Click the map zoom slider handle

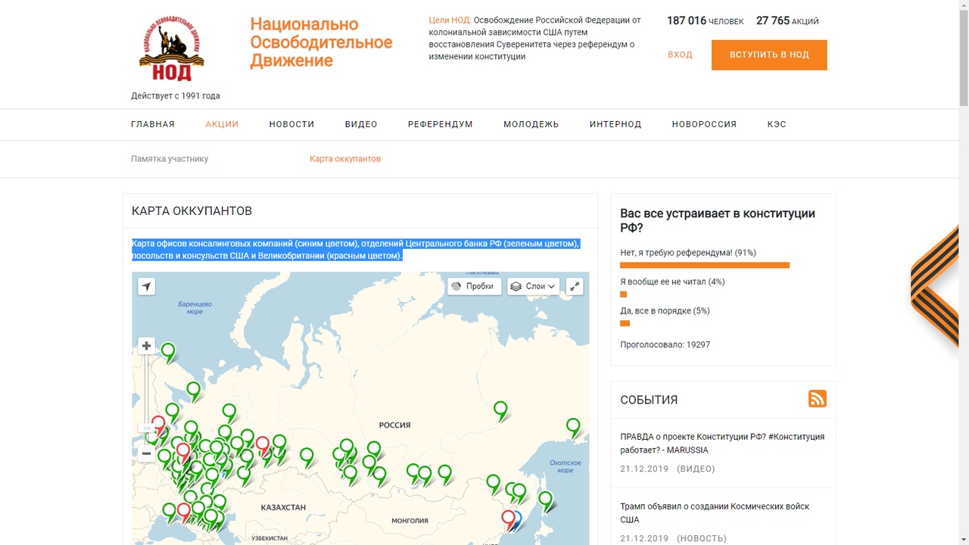pos(146,428)
